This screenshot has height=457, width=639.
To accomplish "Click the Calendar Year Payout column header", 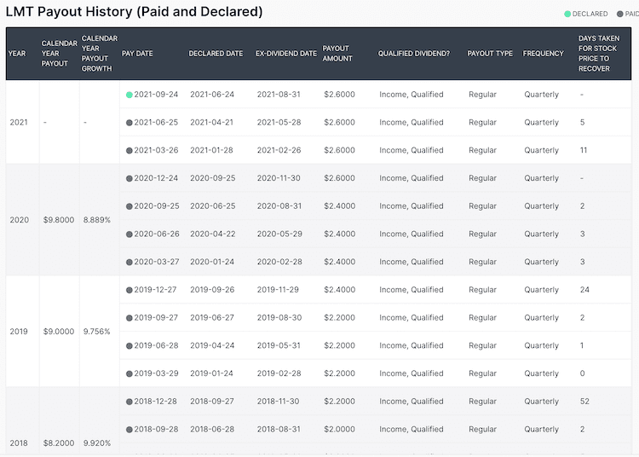I will tap(59, 54).
